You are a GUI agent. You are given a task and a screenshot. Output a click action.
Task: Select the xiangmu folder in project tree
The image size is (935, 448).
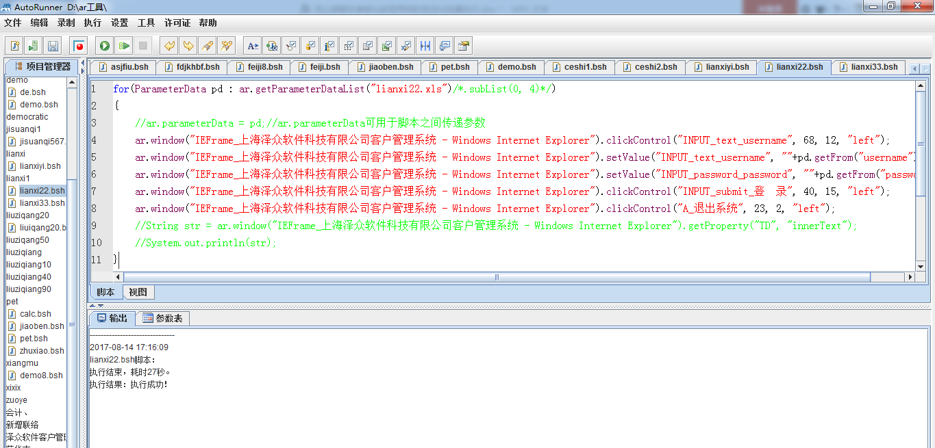[x=22, y=363]
